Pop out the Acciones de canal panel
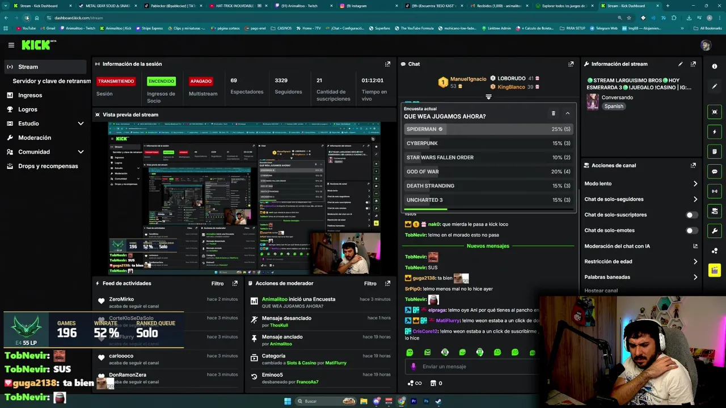 tap(693, 165)
